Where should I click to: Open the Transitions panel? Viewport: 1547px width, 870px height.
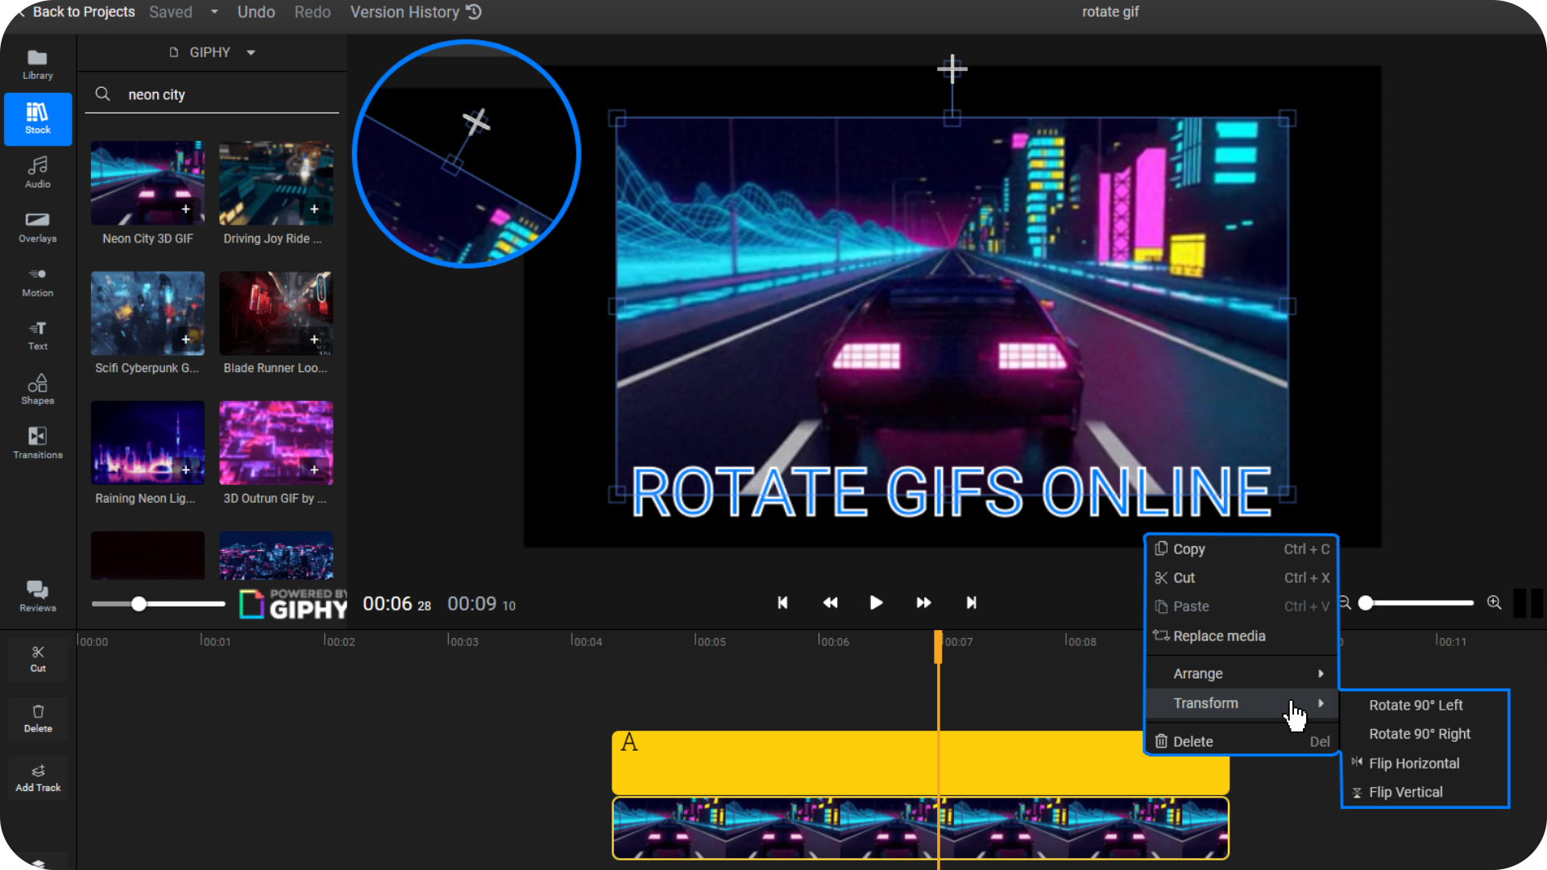37,442
